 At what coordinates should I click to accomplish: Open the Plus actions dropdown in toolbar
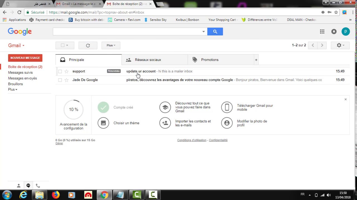[x=111, y=45]
